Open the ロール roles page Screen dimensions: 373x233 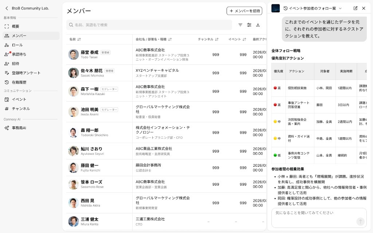[31, 45]
